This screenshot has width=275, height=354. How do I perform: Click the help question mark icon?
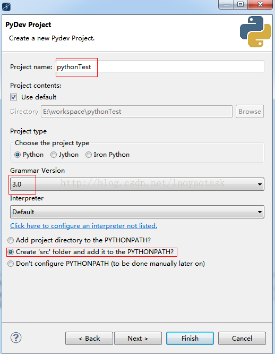click(x=16, y=338)
